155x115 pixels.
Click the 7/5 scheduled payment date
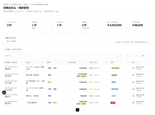click(91, 103)
